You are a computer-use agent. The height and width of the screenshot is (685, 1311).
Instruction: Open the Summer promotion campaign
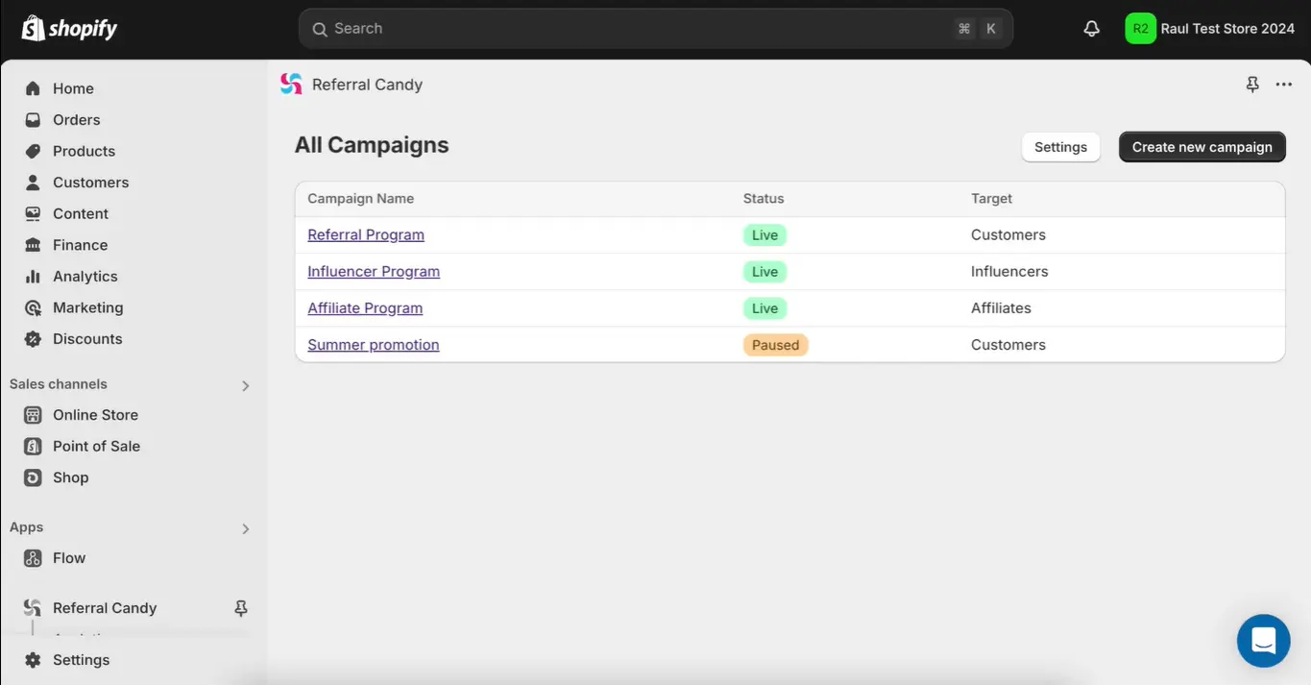[373, 345]
